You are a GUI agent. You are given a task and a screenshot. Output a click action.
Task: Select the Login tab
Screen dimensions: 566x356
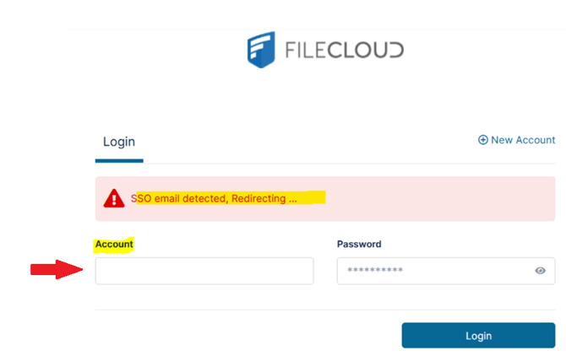coord(119,142)
